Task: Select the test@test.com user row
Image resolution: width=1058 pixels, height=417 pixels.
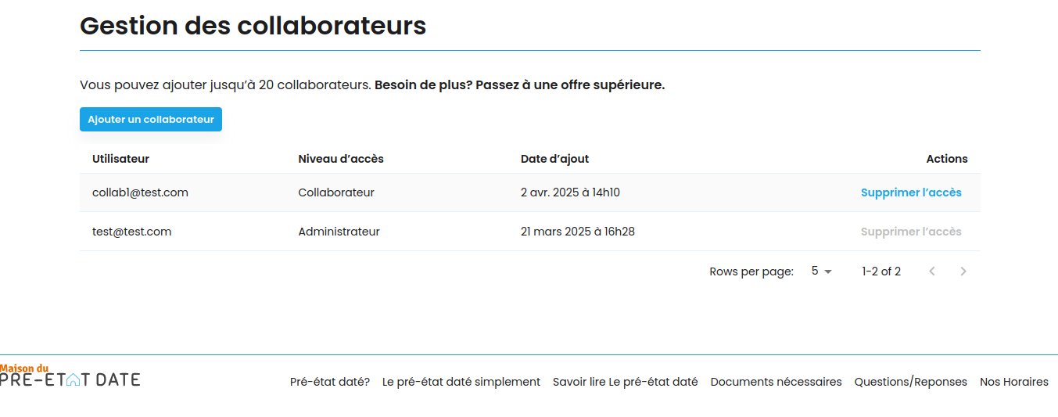Action: [530, 232]
